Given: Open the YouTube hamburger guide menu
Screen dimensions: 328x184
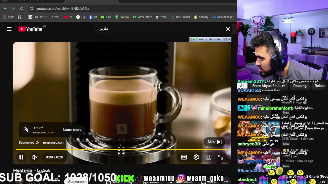Looking at the screenshot, I should [x=9, y=29].
